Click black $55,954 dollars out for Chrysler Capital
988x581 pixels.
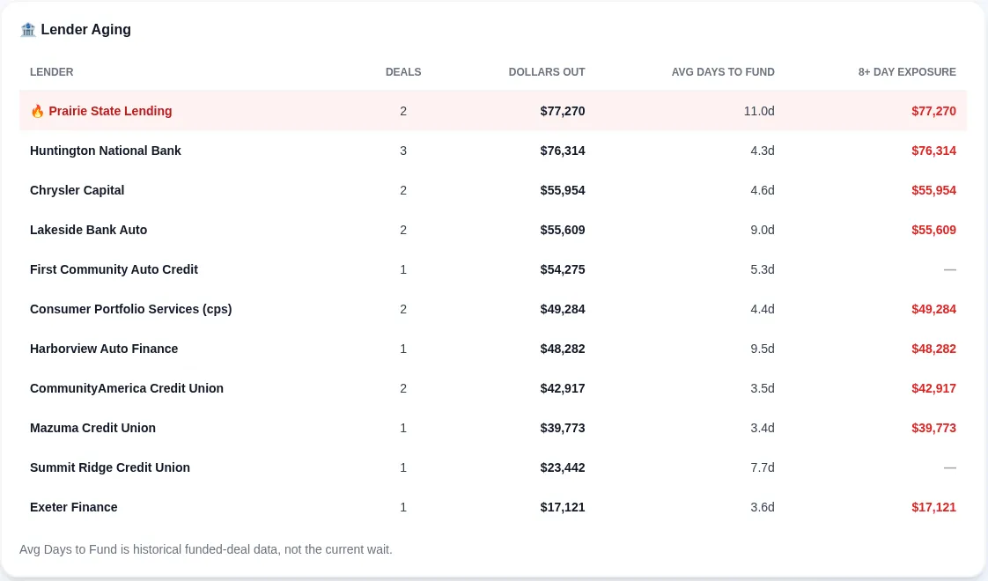pyautogui.click(x=563, y=190)
